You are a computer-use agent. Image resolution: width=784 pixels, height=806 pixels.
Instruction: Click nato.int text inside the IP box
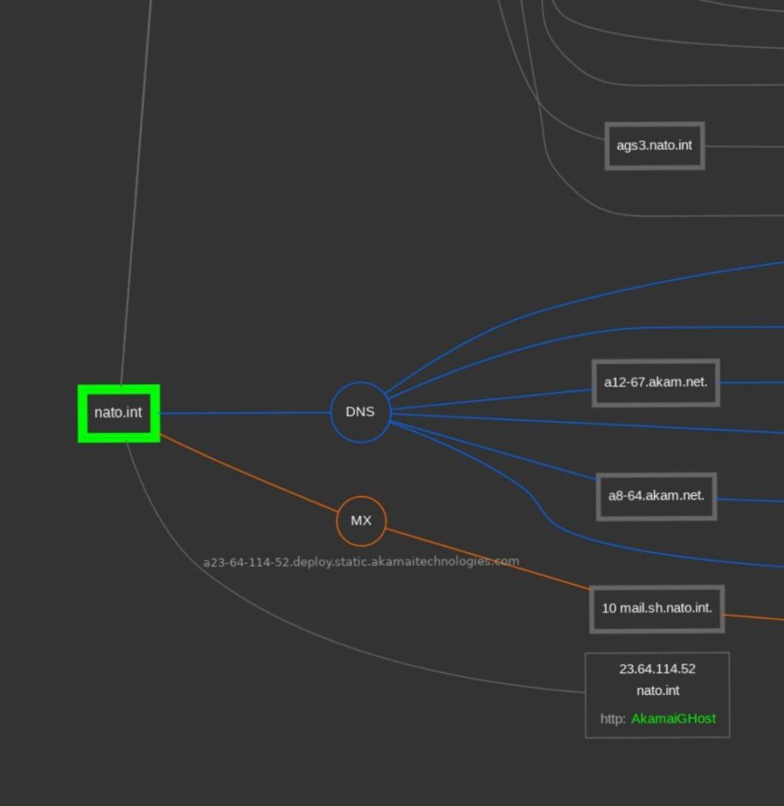[x=657, y=690]
